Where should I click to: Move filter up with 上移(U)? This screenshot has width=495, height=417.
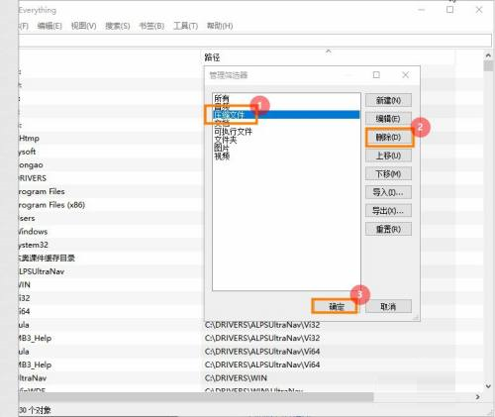(x=388, y=156)
